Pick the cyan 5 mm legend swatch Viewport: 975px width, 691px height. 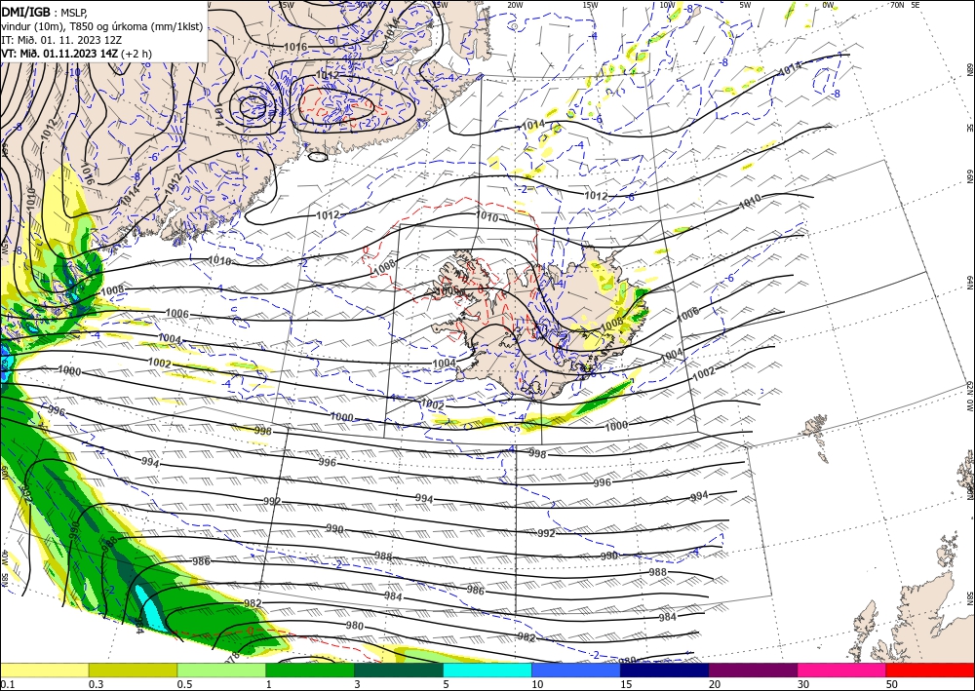tap(487, 670)
